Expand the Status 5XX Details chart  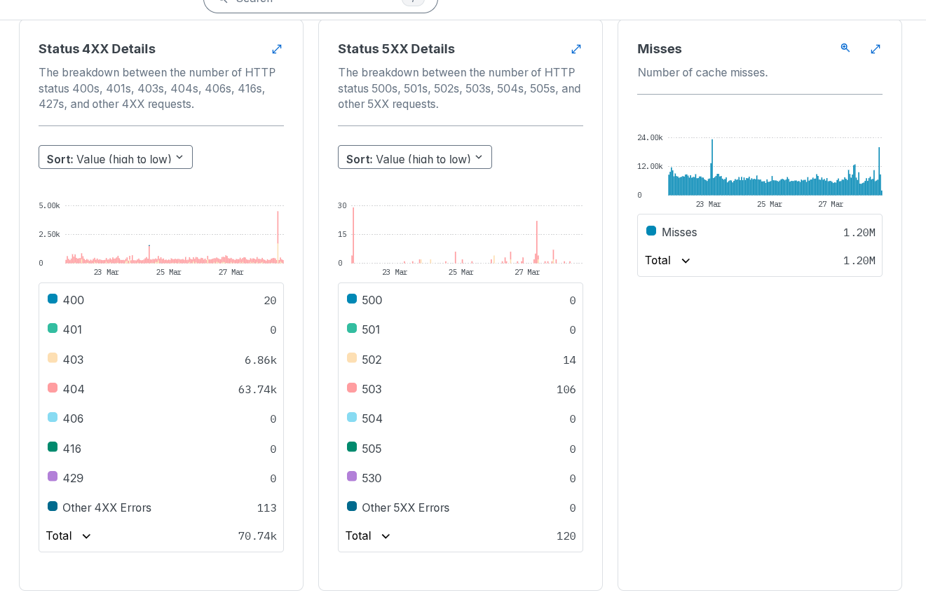[x=576, y=49]
